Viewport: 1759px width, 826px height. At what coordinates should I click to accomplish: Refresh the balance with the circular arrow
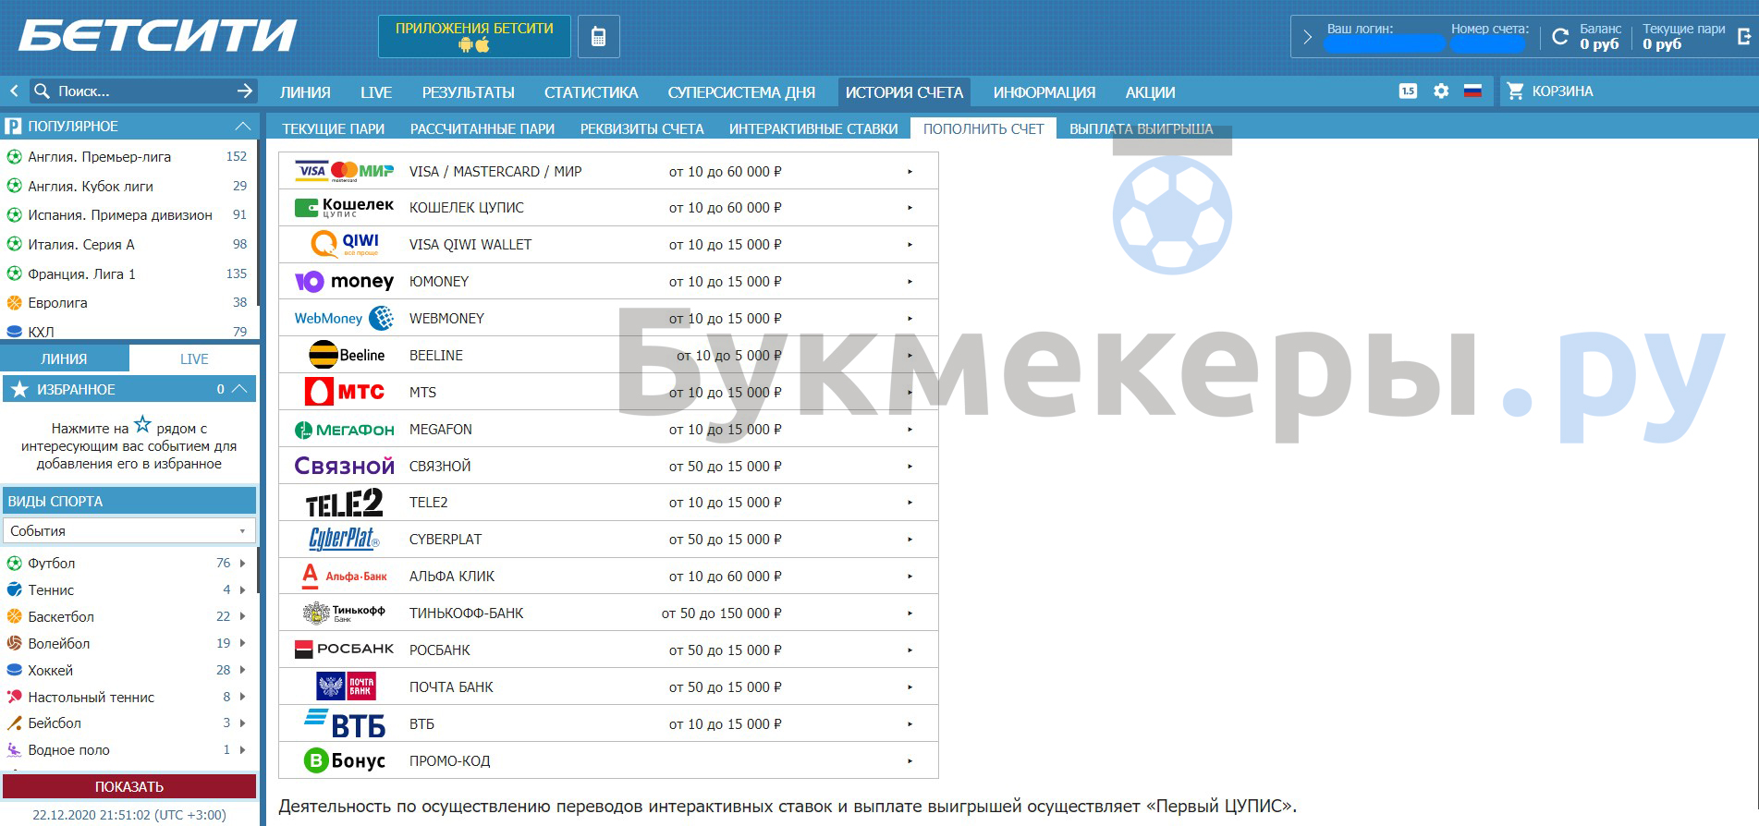1560,37
